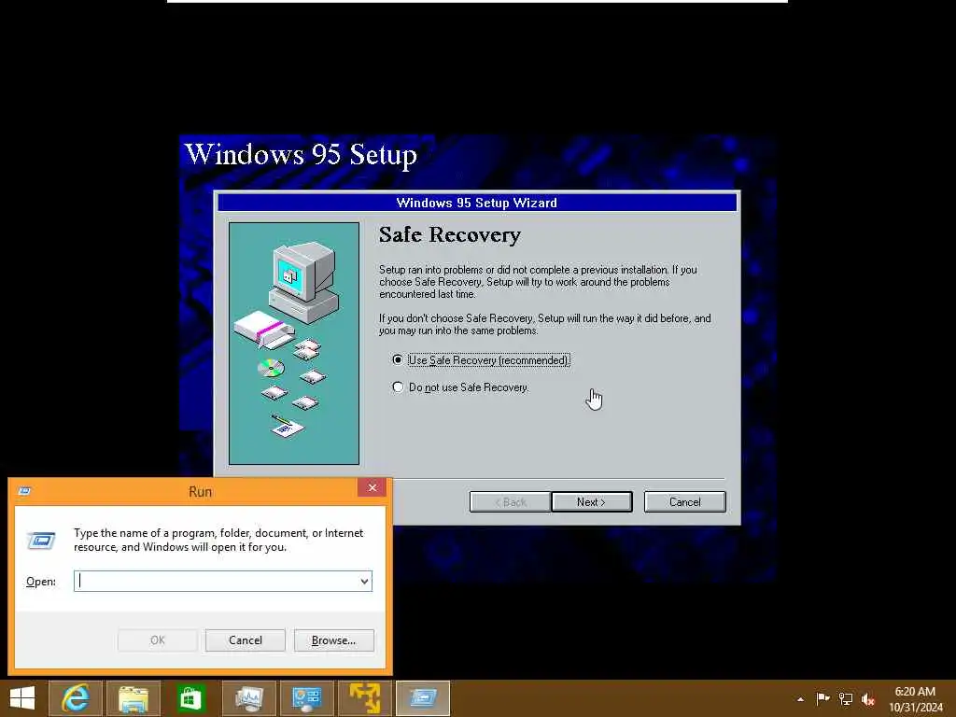The image size is (956, 717).
Task: Select Use Safe Recovery (recommended)
Action: click(481, 360)
